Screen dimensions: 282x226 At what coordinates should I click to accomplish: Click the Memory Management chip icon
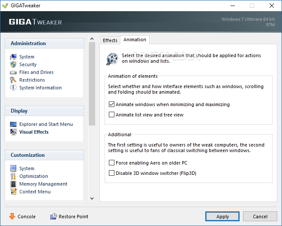13,184
